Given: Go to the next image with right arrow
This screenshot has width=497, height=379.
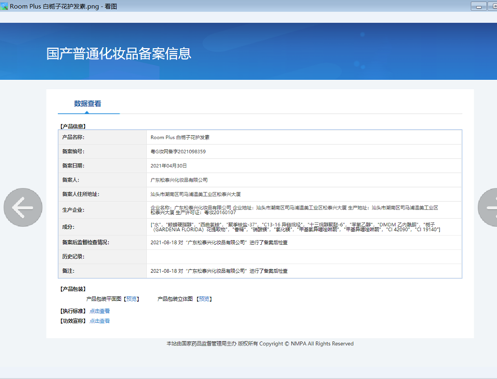Looking at the screenshot, I should point(489,207).
